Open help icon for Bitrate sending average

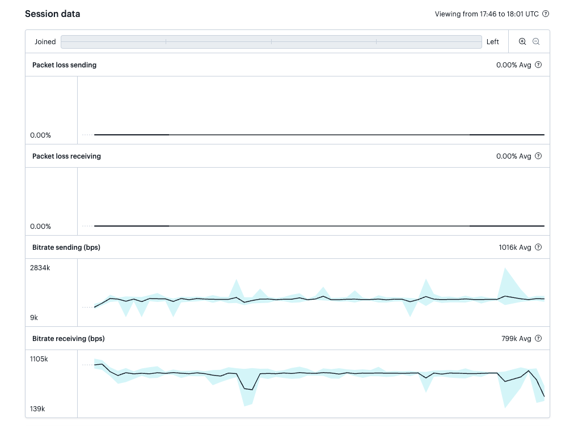point(538,247)
